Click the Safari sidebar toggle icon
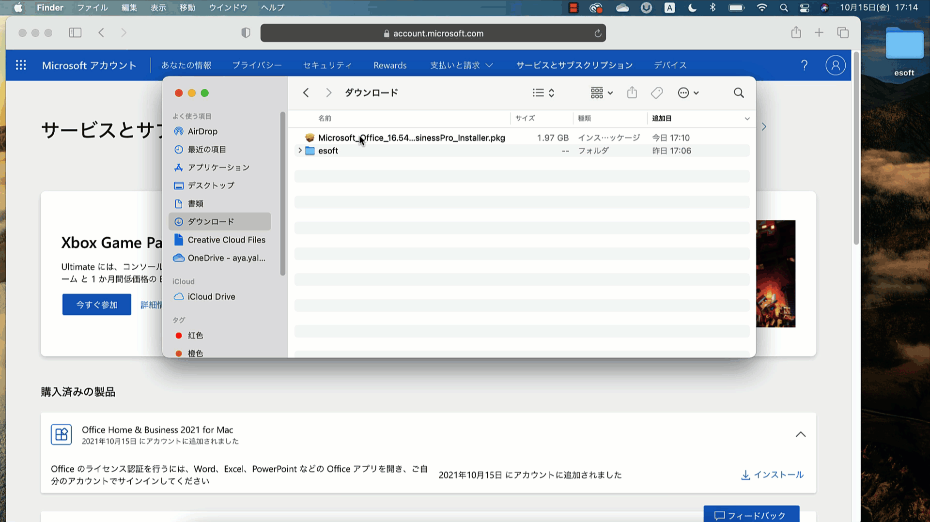Viewport: 930px width, 522px height. pyautogui.click(x=75, y=33)
